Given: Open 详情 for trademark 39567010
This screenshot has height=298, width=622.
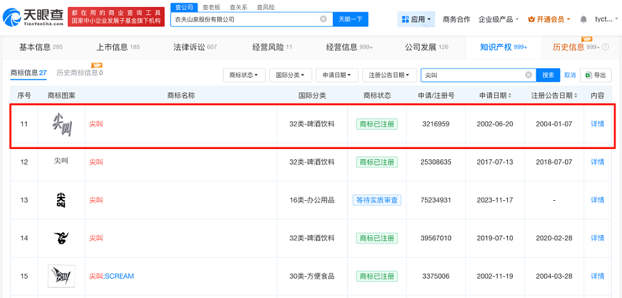Looking at the screenshot, I should 597,238.
